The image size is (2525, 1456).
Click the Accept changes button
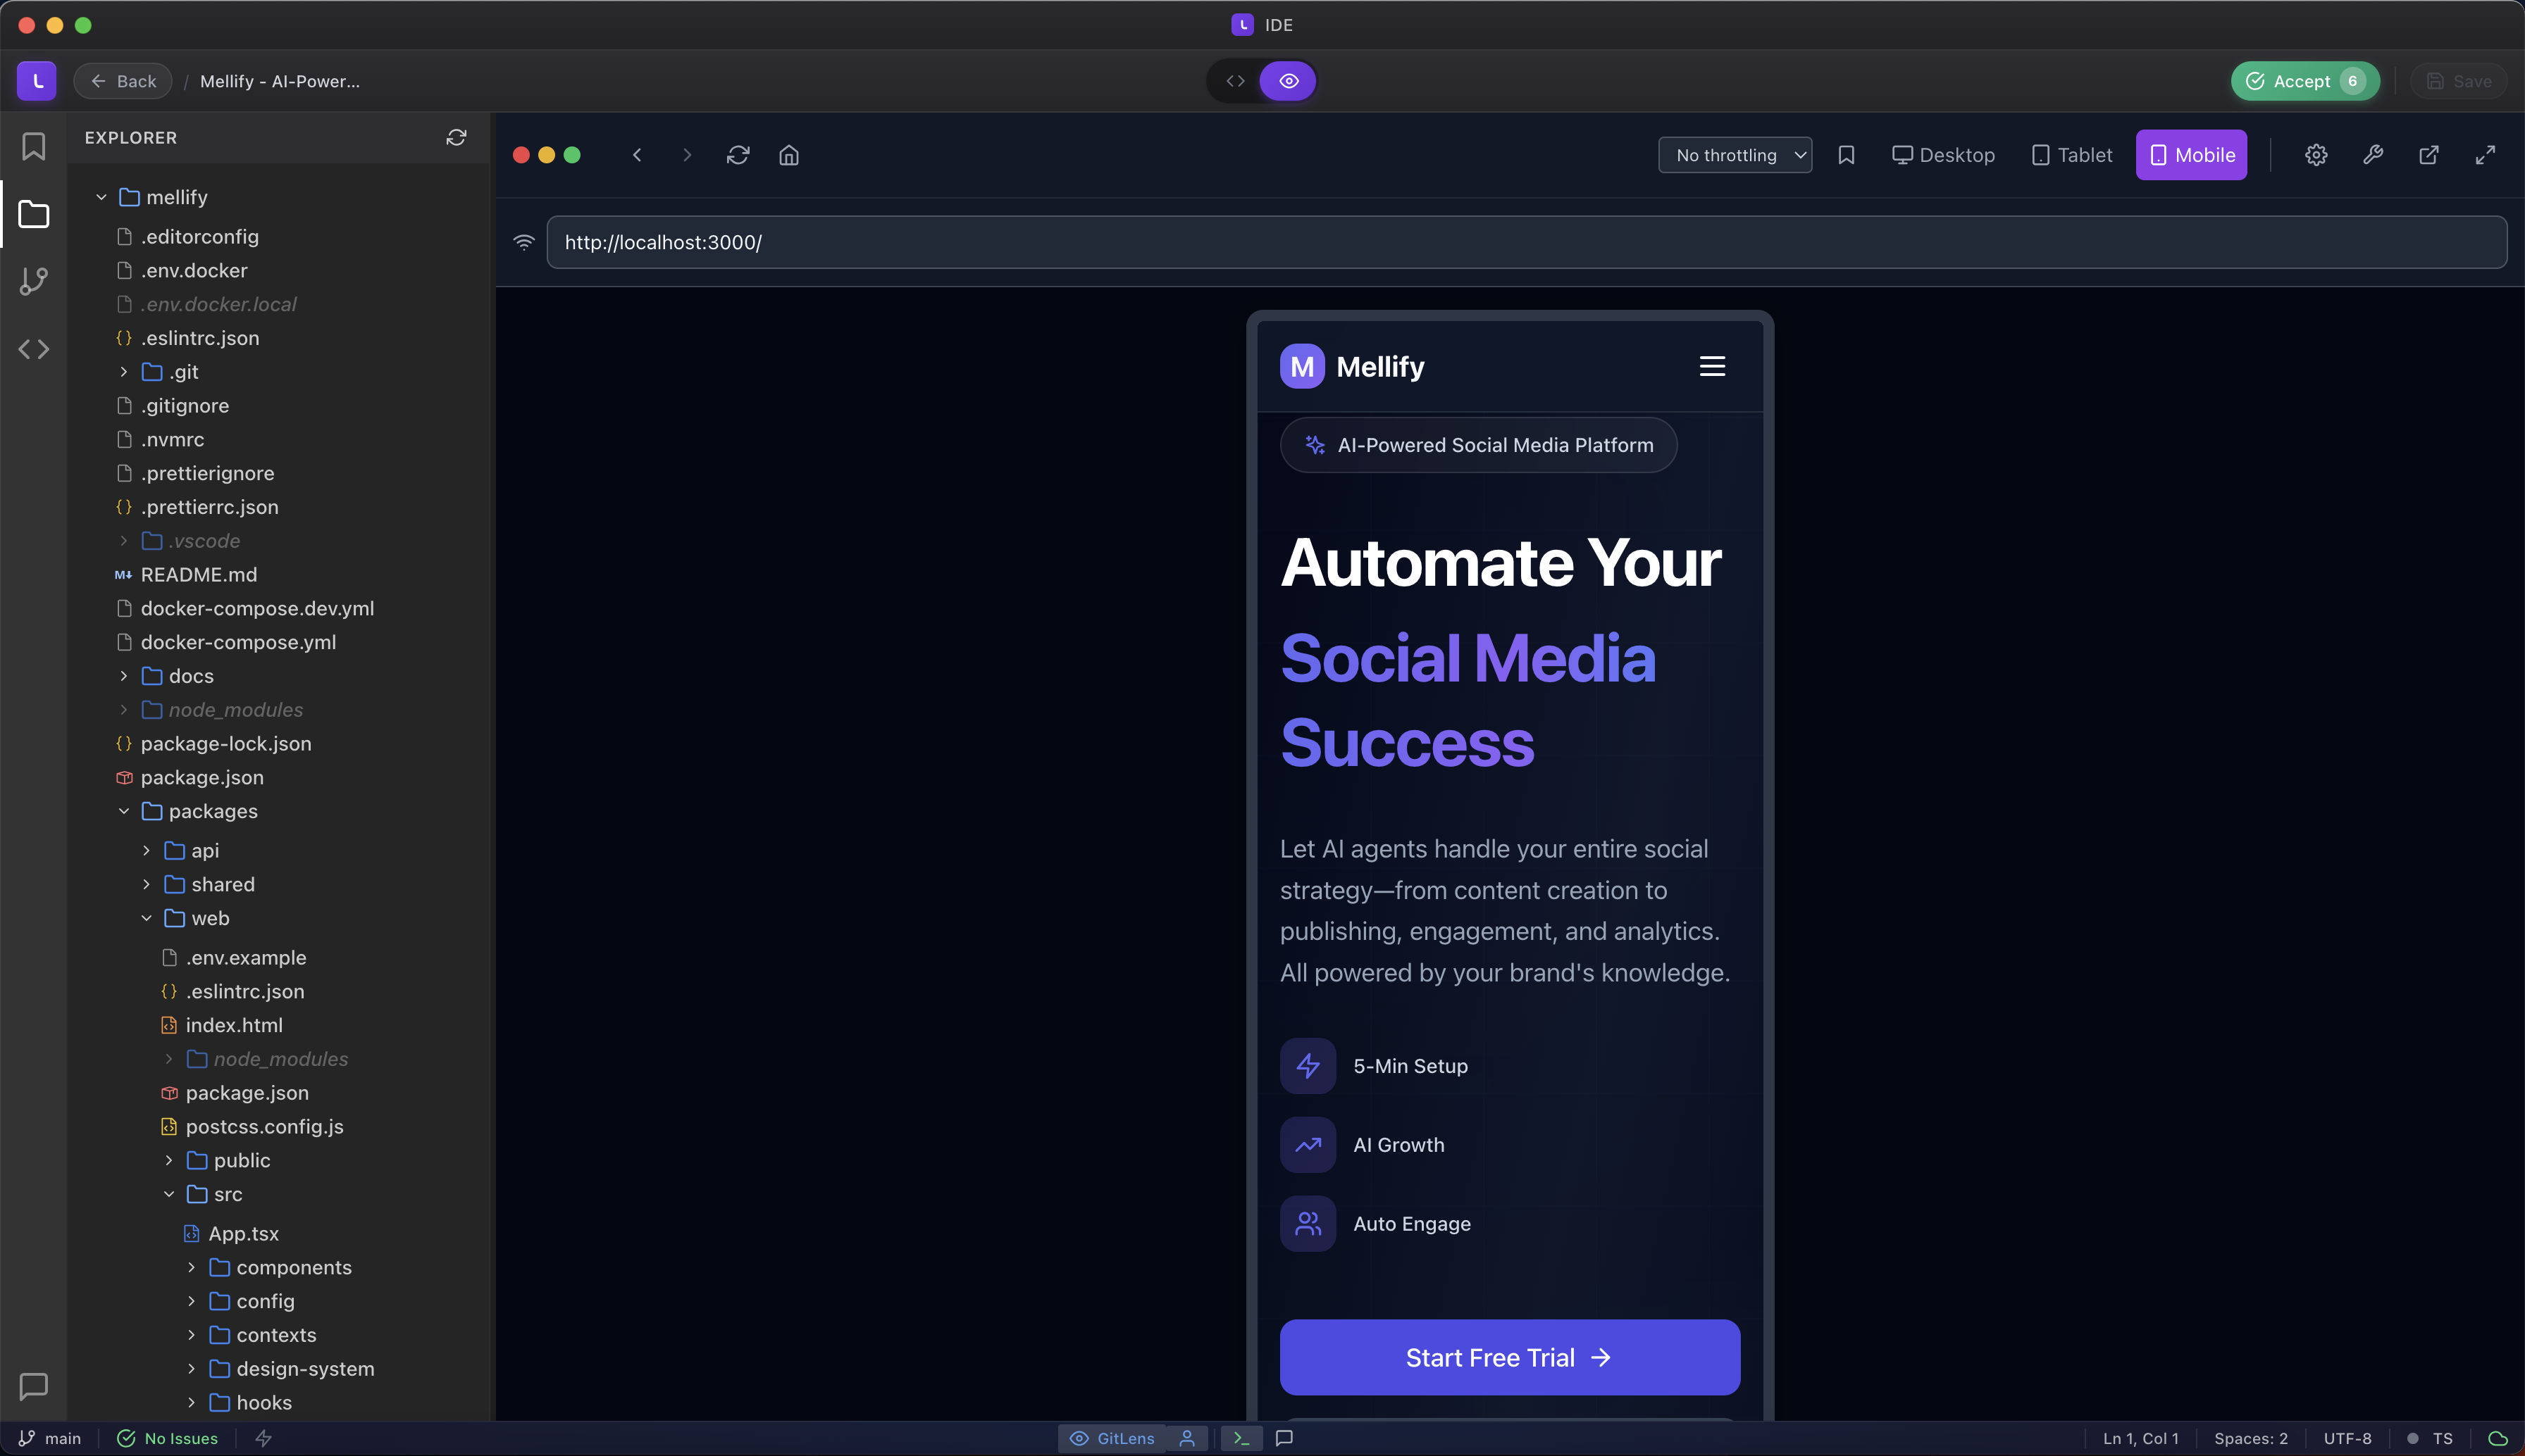tap(2304, 81)
